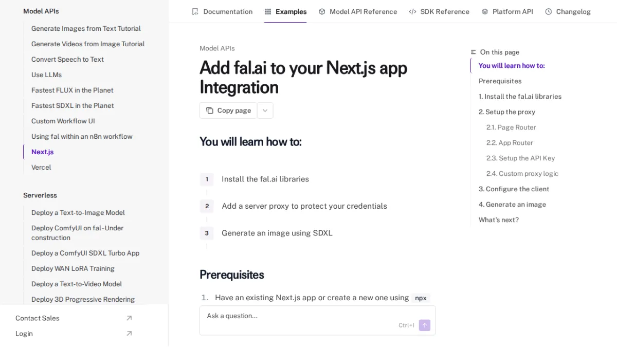Jump to Prerequisites in page outline
Image resolution: width=617 pixels, height=347 pixels.
(x=500, y=81)
